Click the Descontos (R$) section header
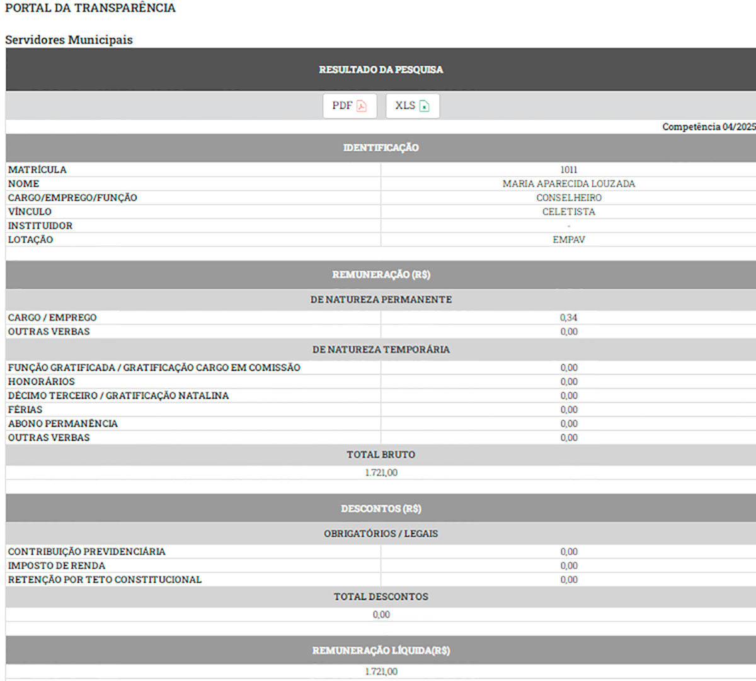The width and height of the screenshot is (756, 681). tap(381, 508)
